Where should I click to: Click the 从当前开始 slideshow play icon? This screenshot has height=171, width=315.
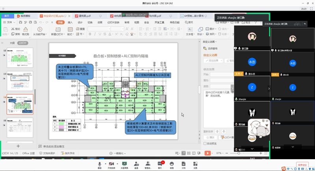tap(39, 30)
